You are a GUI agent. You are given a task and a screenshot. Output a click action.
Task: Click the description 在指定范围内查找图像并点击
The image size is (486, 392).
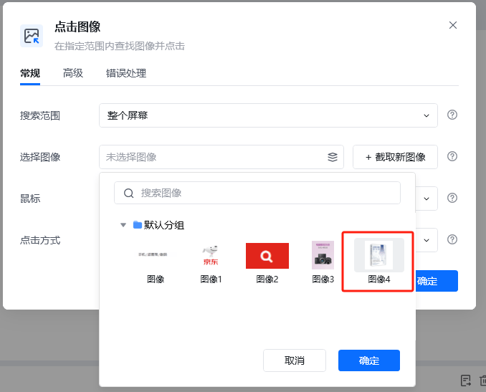[x=120, y=46]
